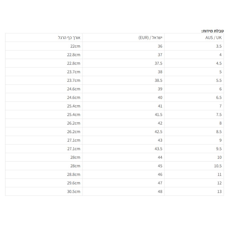Click the EUR size 43.5 cell
Viewport: 228px width, 228px height.
tap(123, 149)
